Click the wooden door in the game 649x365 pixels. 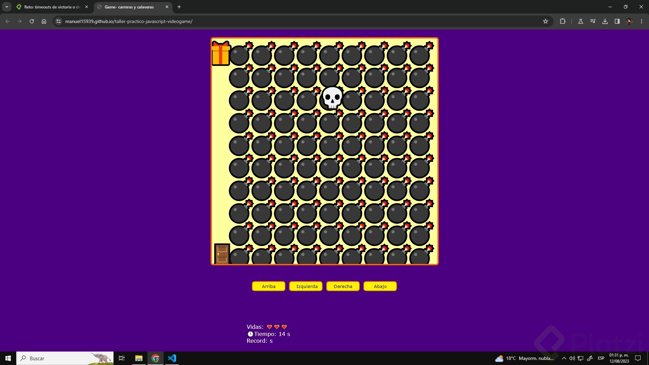(222, 253)
